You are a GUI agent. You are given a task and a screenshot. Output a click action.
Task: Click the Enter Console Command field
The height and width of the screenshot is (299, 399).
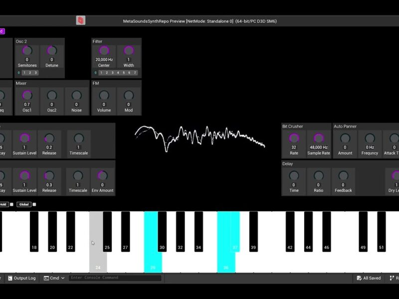115,278
